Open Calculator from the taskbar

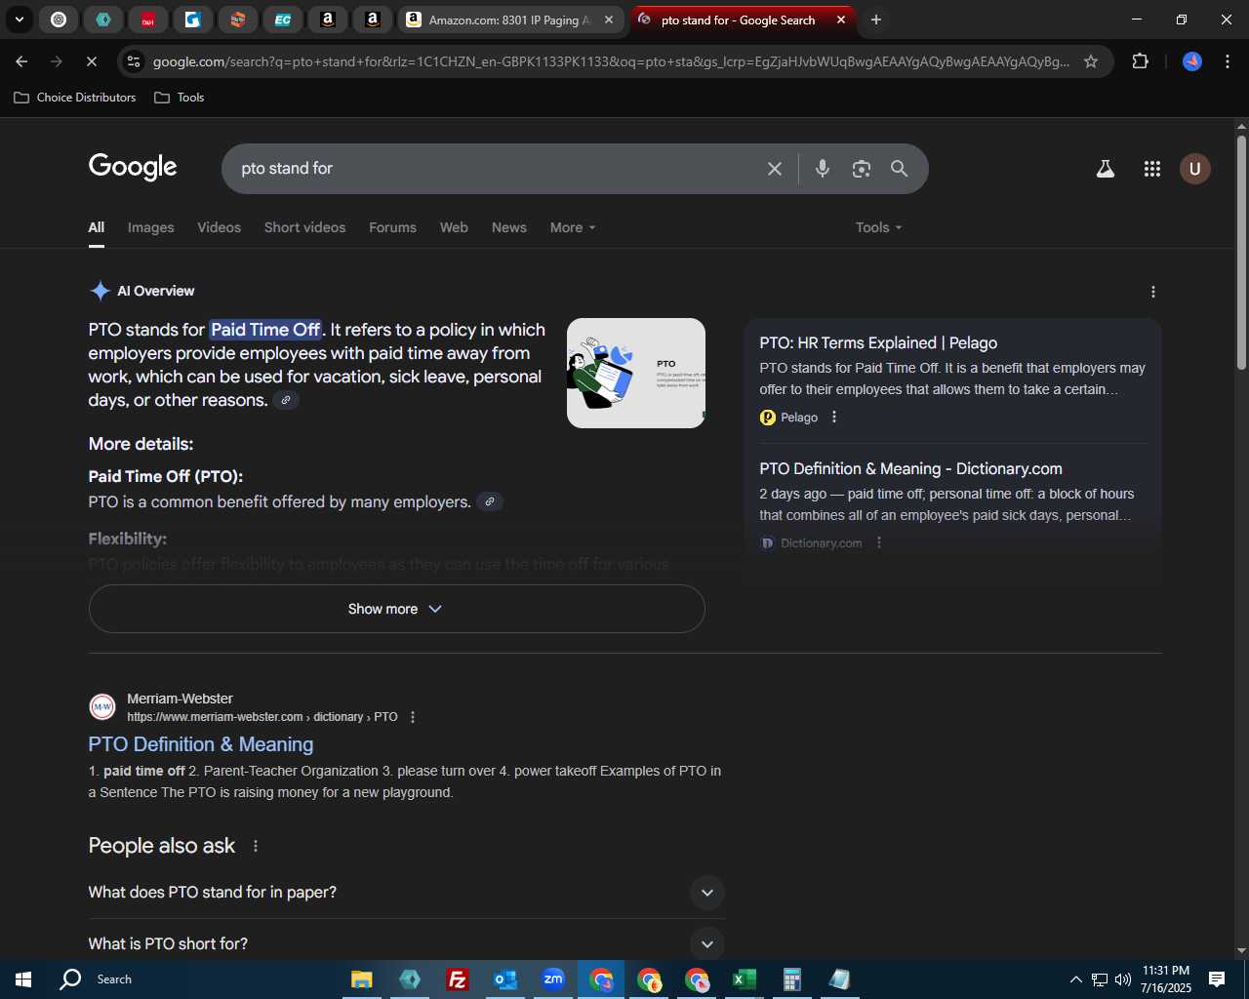pos(792,979)
